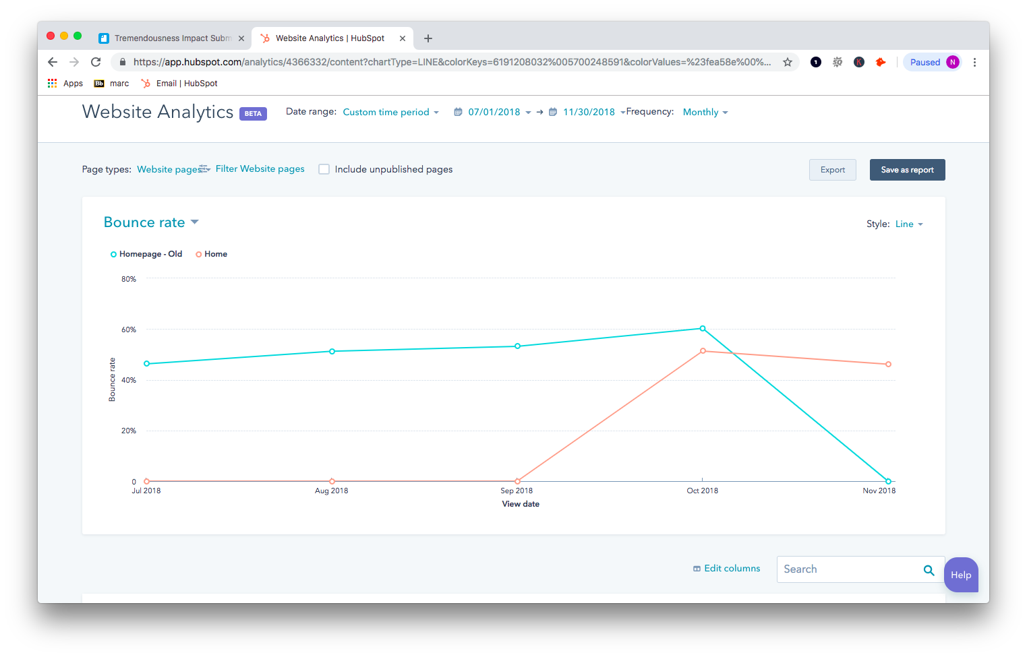Click the HubSpot extension icon in toolbar

click(880, 62)
